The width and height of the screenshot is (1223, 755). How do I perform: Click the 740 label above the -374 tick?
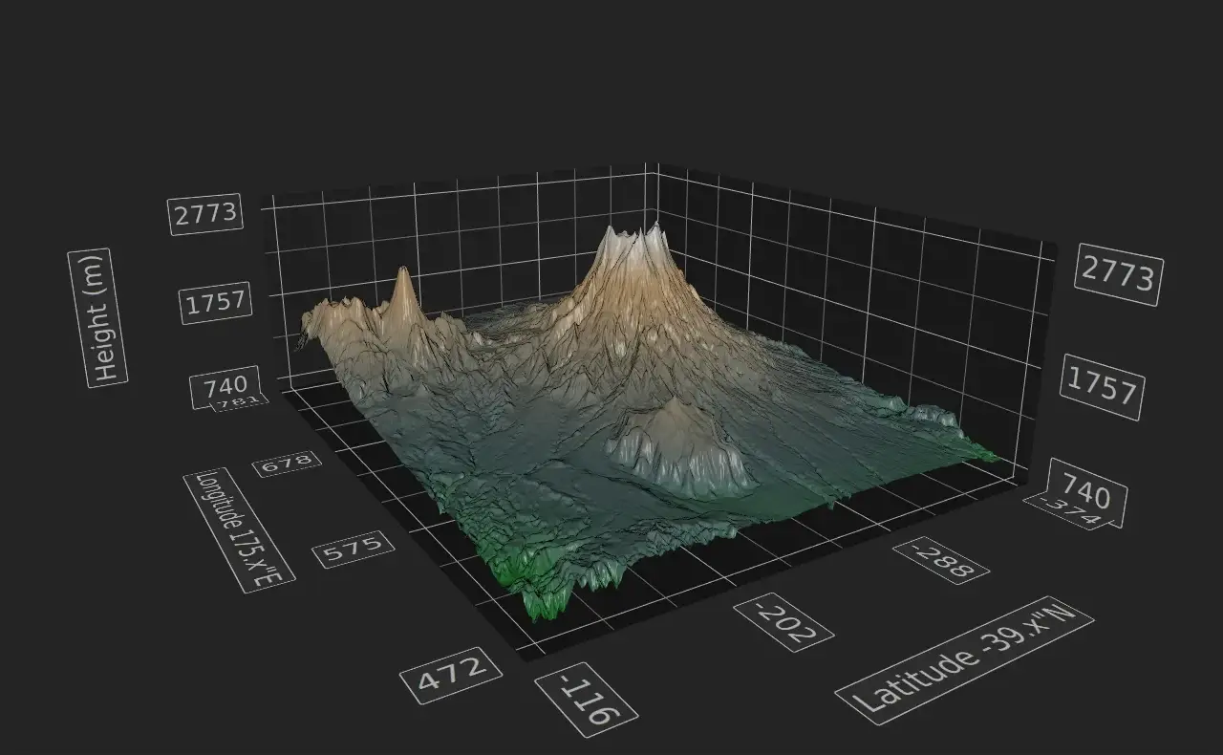click(x=1087, y=487)
